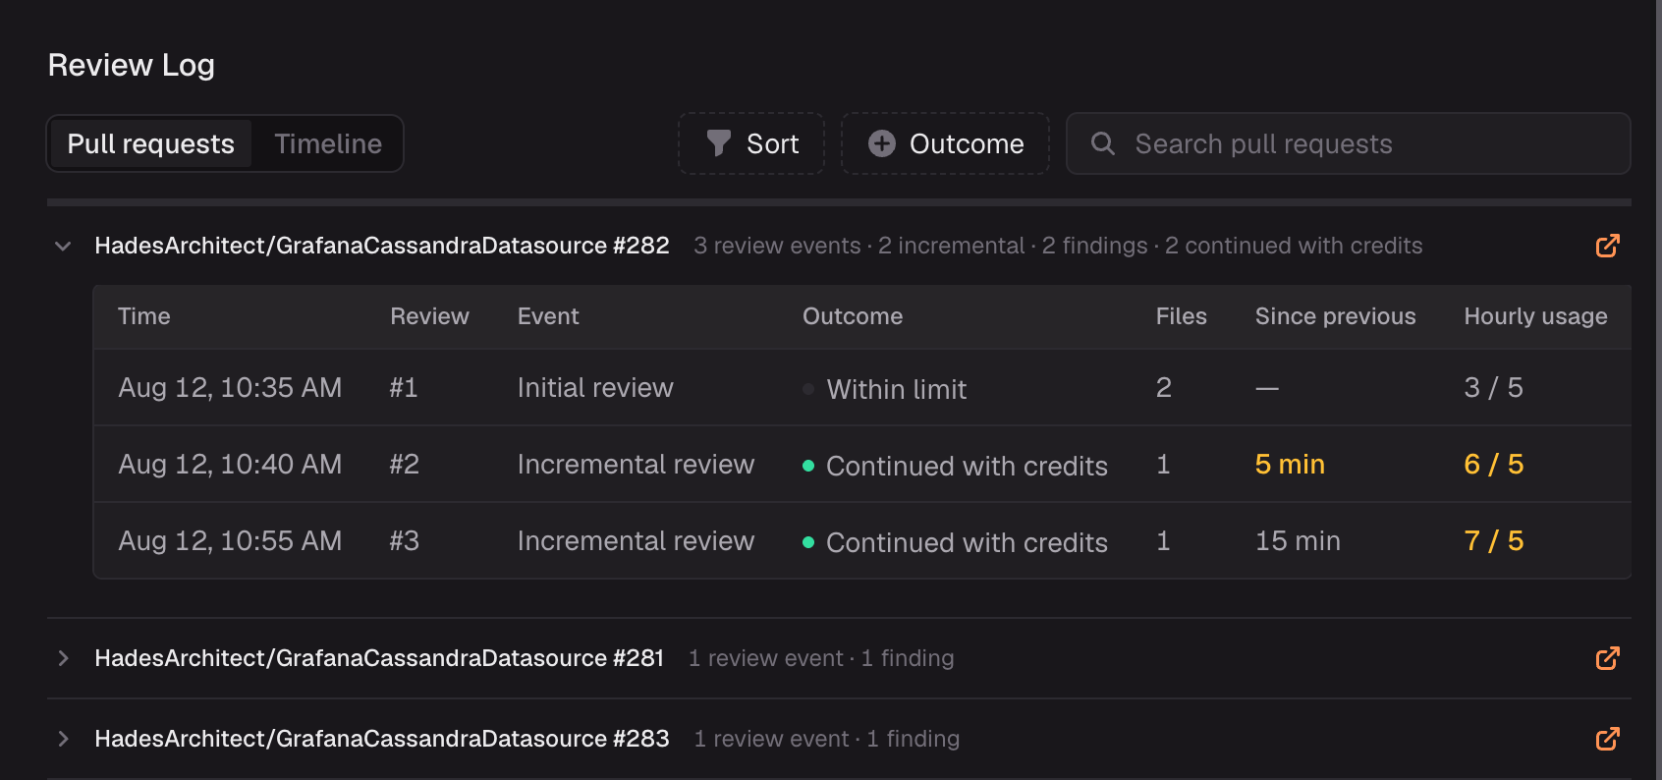This screenshot has width=1662, height=780.
Task: Collapse the #282 pull request row
Action: pyautogui.click(x=63, y=246)
